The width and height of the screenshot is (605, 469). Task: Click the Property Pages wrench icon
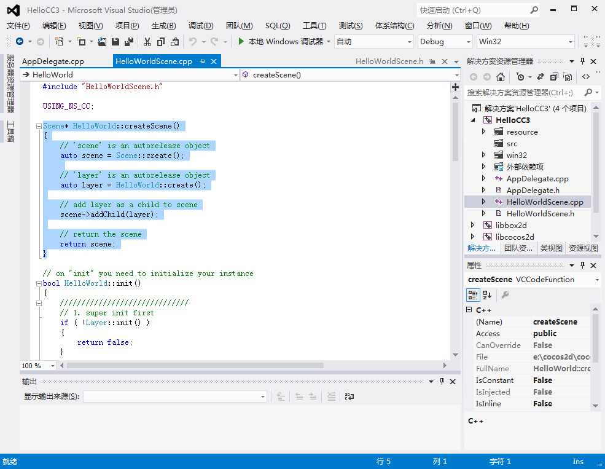(x=505, y=295)
